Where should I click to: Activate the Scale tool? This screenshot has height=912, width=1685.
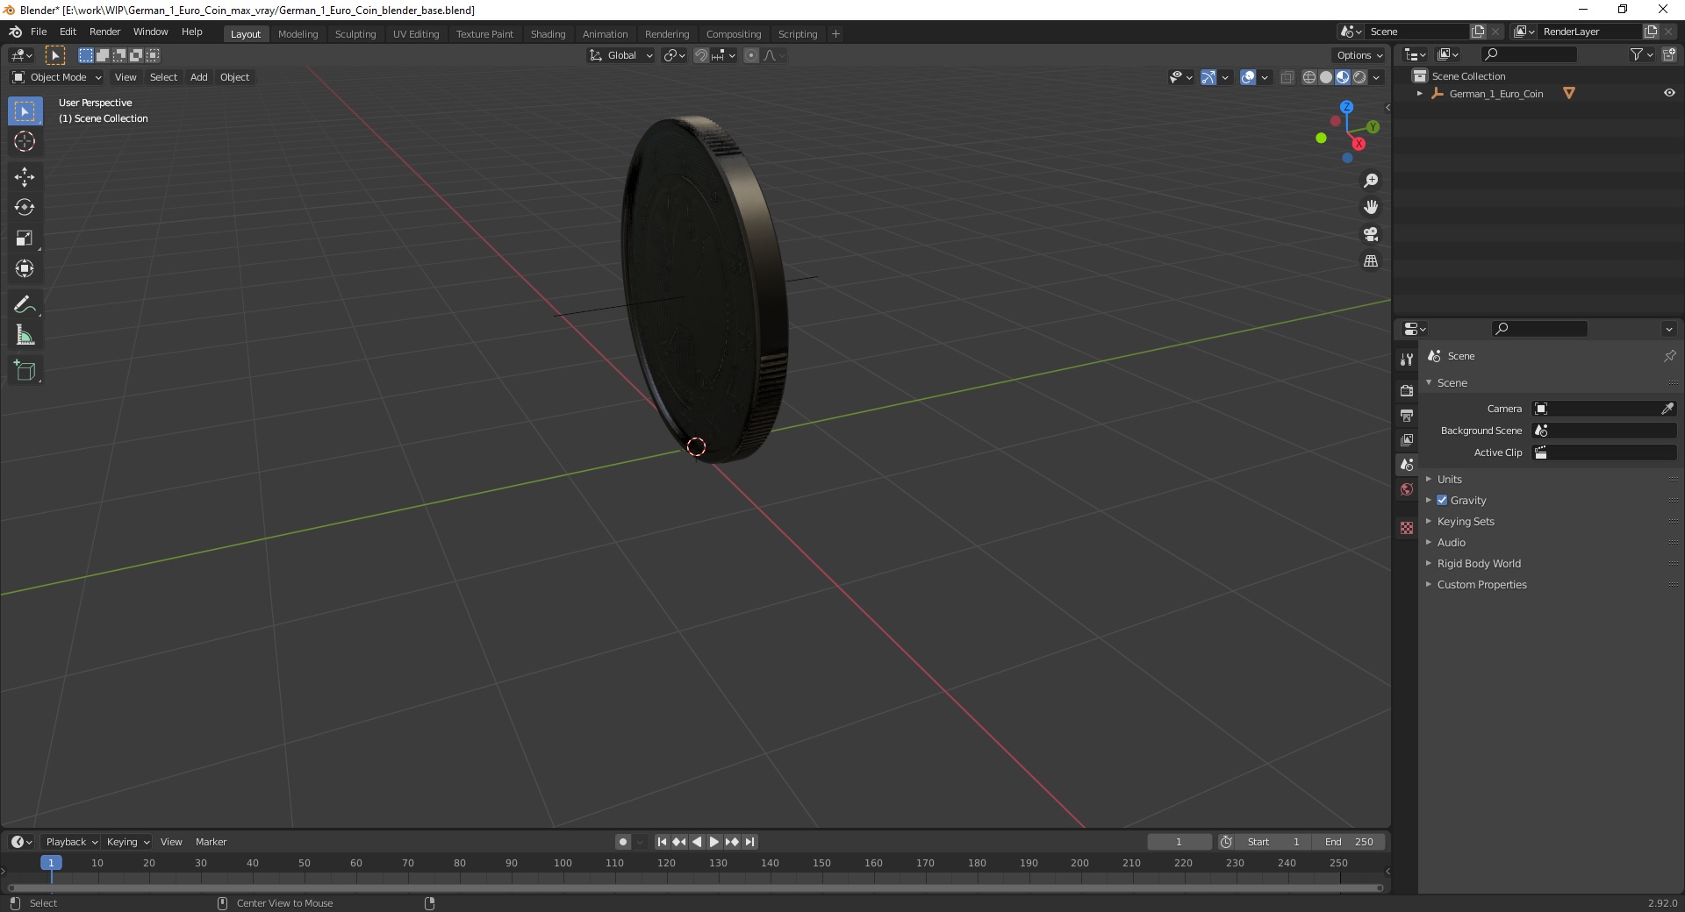pyautogui.click(x=25, y=238)
